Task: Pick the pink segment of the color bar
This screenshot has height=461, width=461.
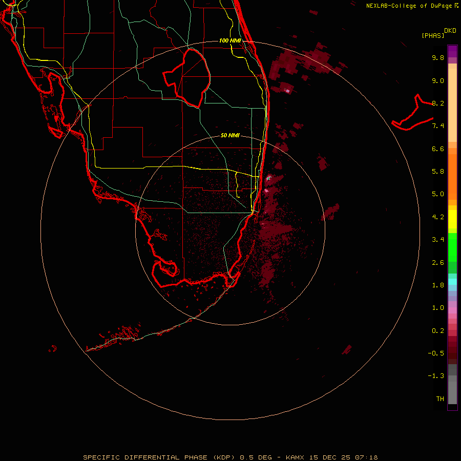Action: click(x=452, y=310)
